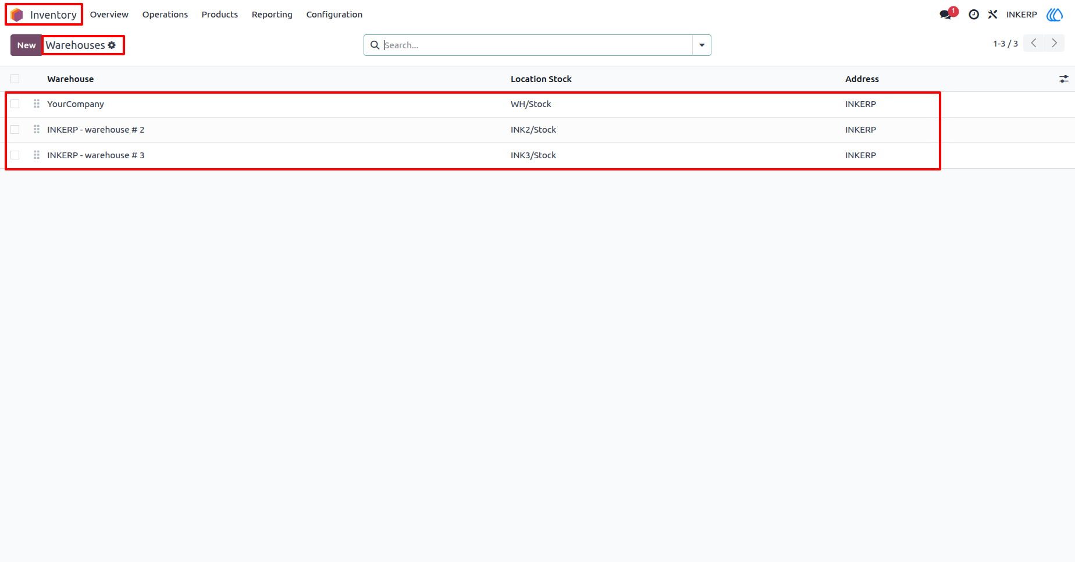
Task: Open optional columns adjust icon
Action: [1064, 79]
